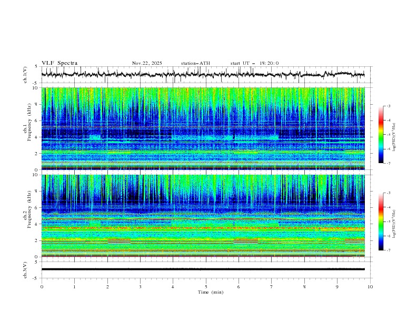Click the "-7" value on ch.2 color bar

pos(389,250)
